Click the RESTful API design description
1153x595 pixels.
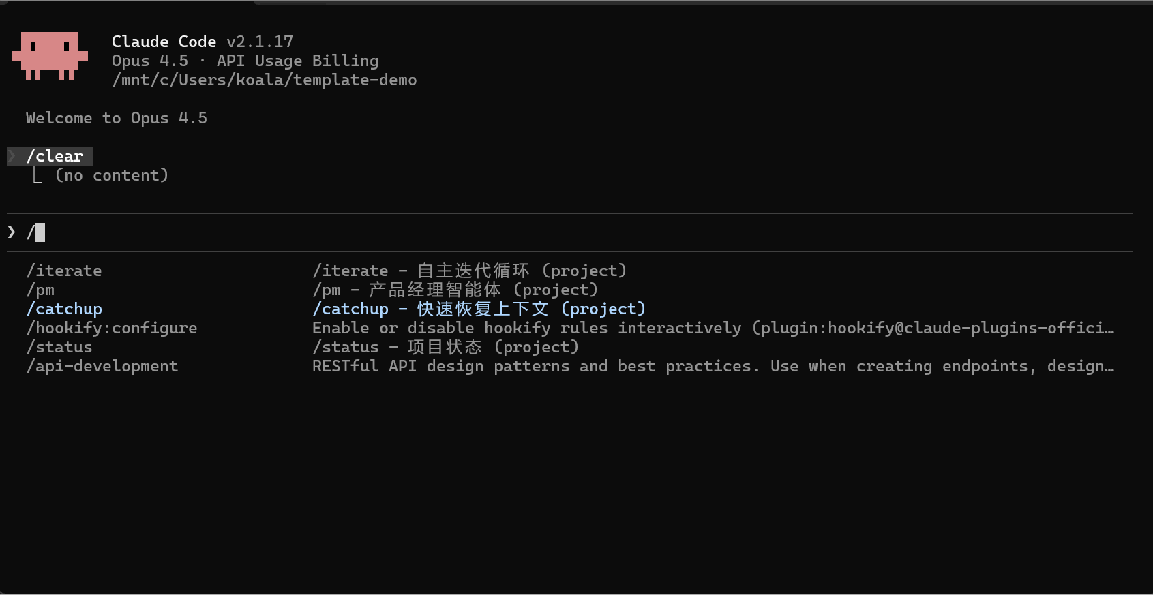[713, 366]
